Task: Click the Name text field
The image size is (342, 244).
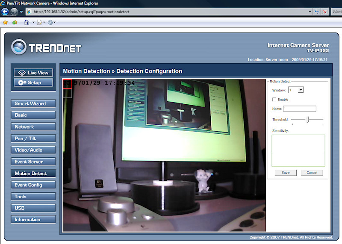Action: point(299,109)
